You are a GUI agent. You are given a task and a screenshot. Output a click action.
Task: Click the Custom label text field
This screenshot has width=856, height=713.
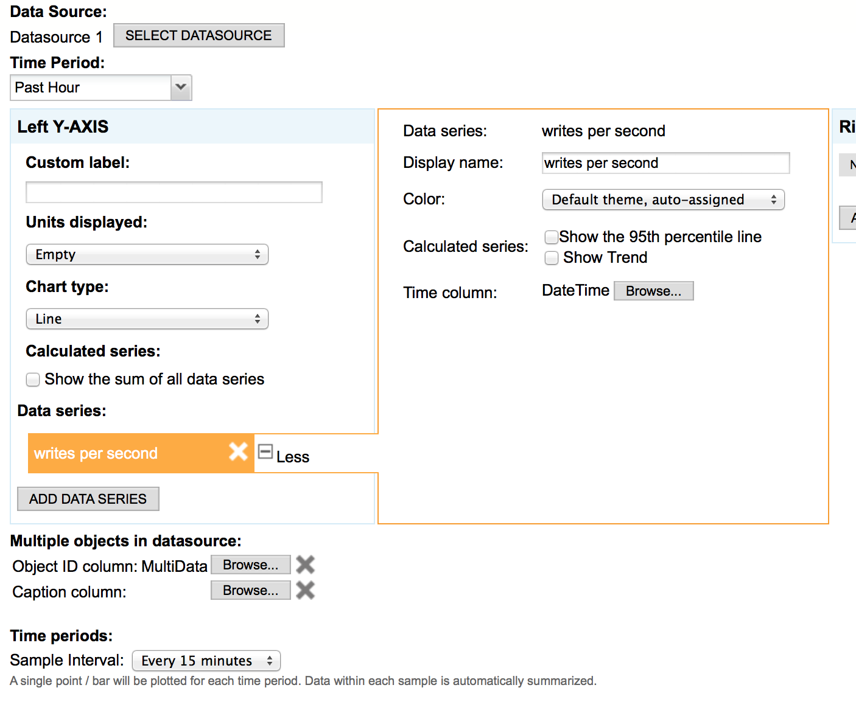coord(174,192)
